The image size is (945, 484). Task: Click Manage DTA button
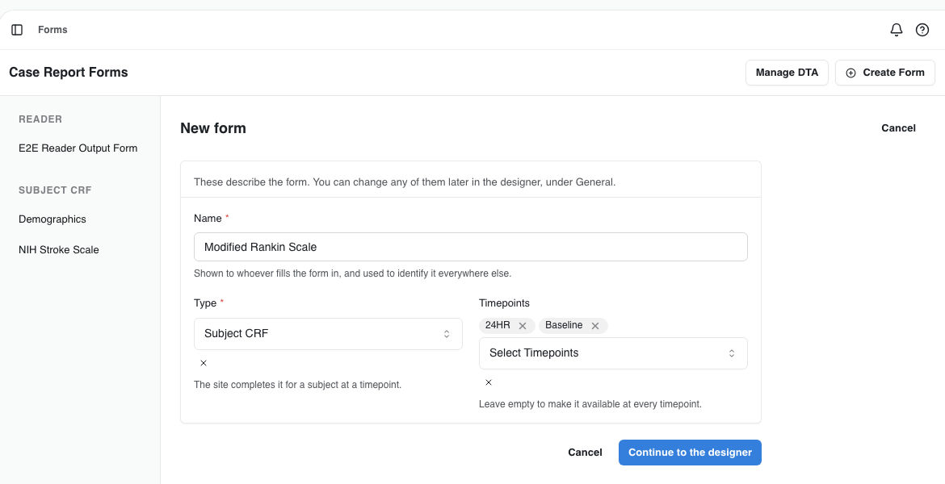point(787,73)
